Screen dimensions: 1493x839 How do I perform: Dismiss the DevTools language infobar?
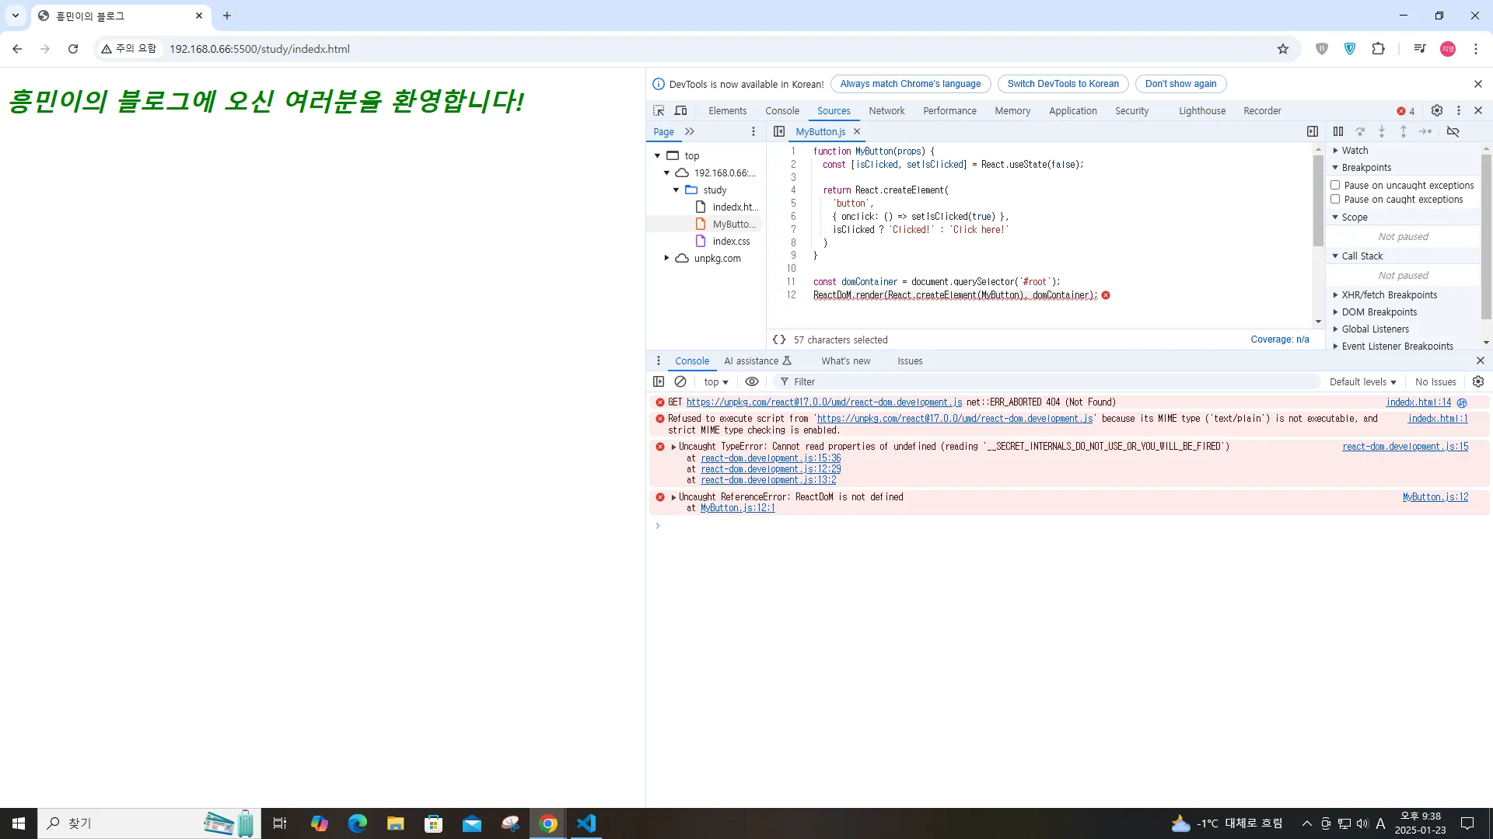click(1478, 84)
